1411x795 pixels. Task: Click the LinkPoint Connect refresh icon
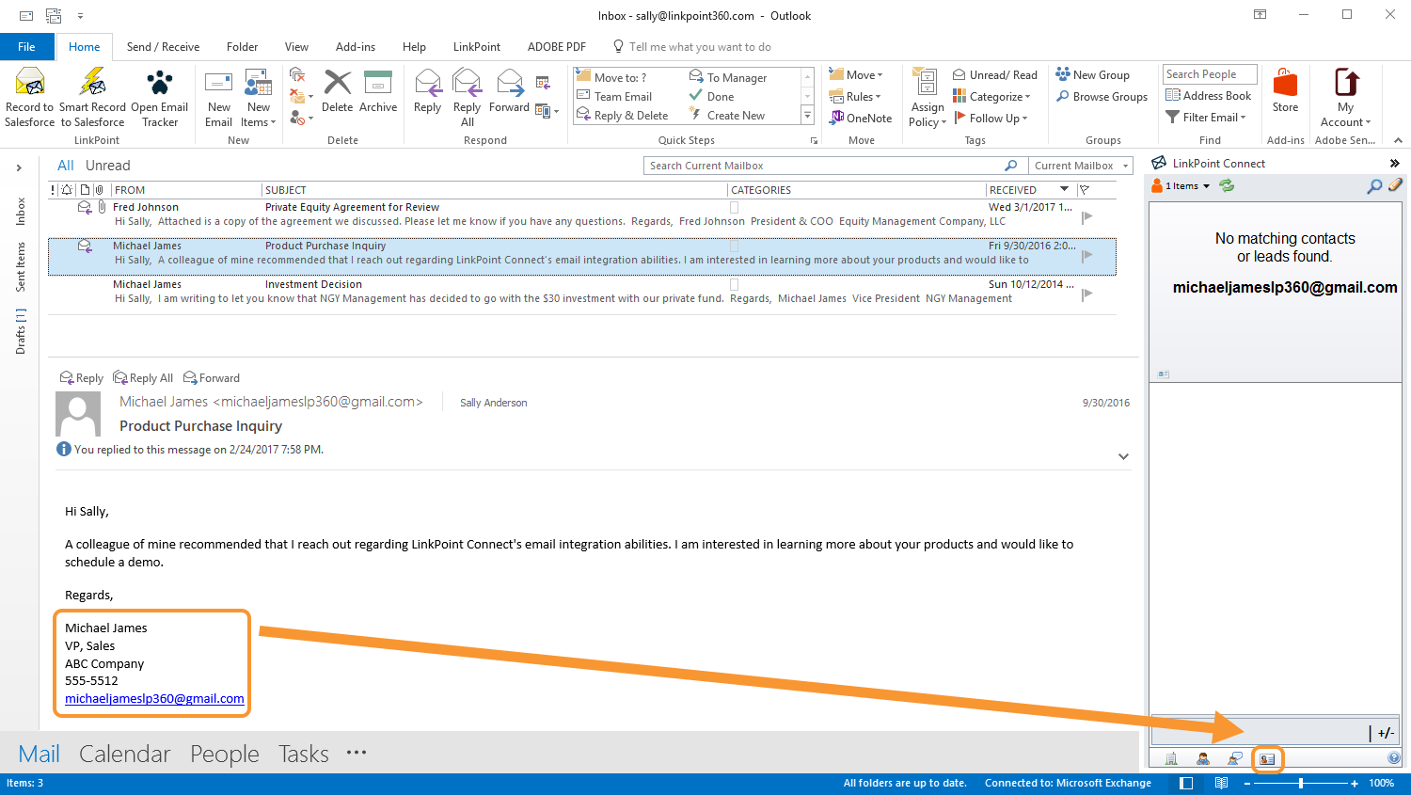[x=1227, y=186]
